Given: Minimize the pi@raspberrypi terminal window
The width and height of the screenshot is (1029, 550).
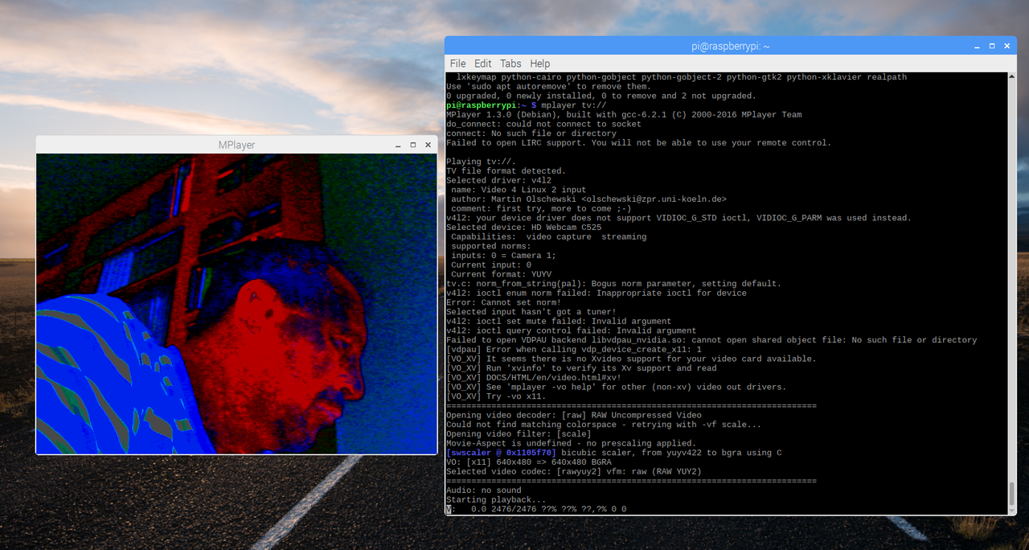Looking at the screenshot, I should [x=975, y=46].
